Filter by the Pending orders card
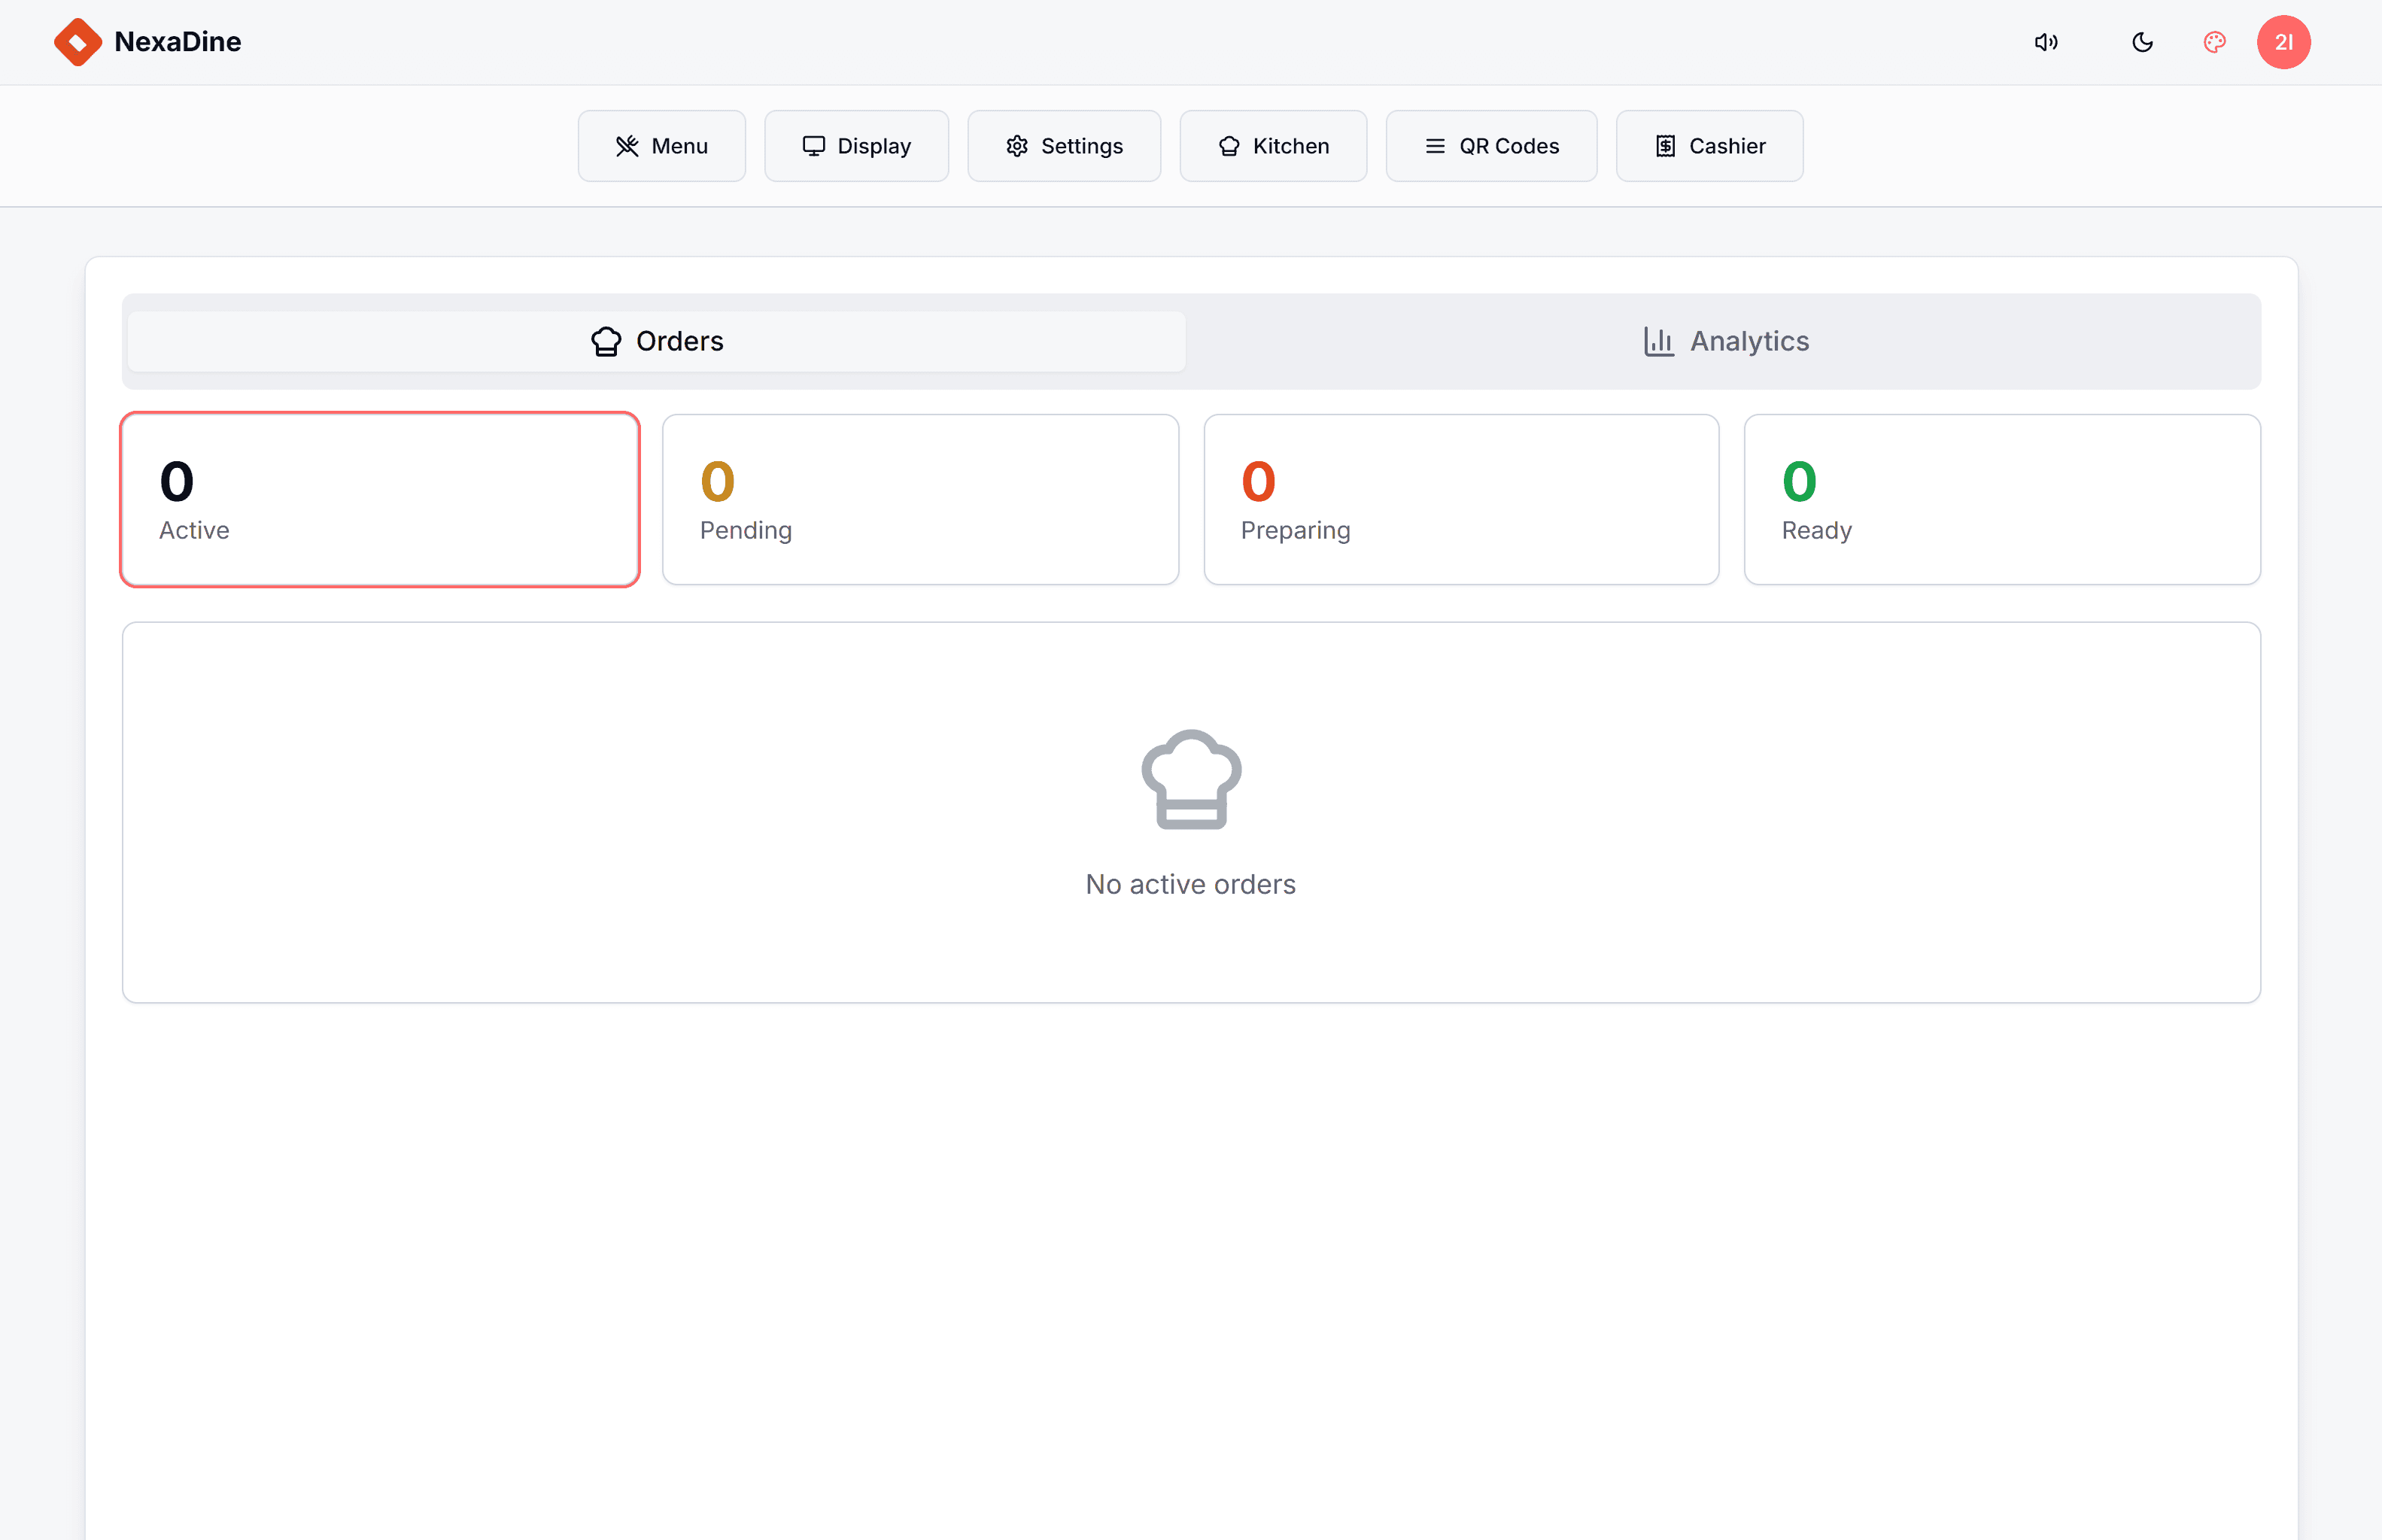This screenshot has height=1540, width=2382. tap(921, 499)
